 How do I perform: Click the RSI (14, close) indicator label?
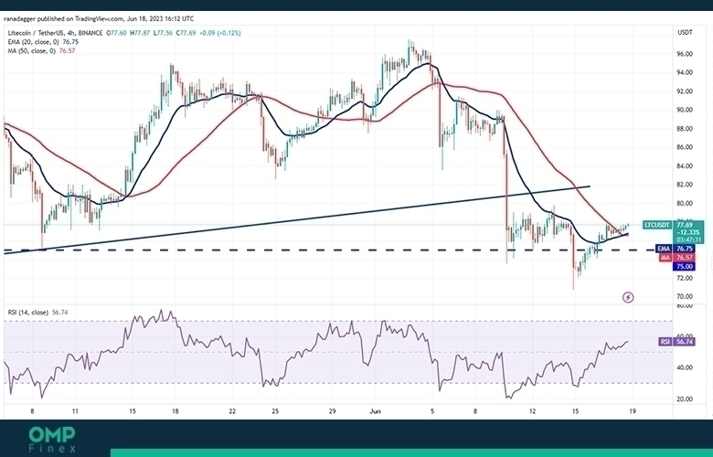coord(37,313)
